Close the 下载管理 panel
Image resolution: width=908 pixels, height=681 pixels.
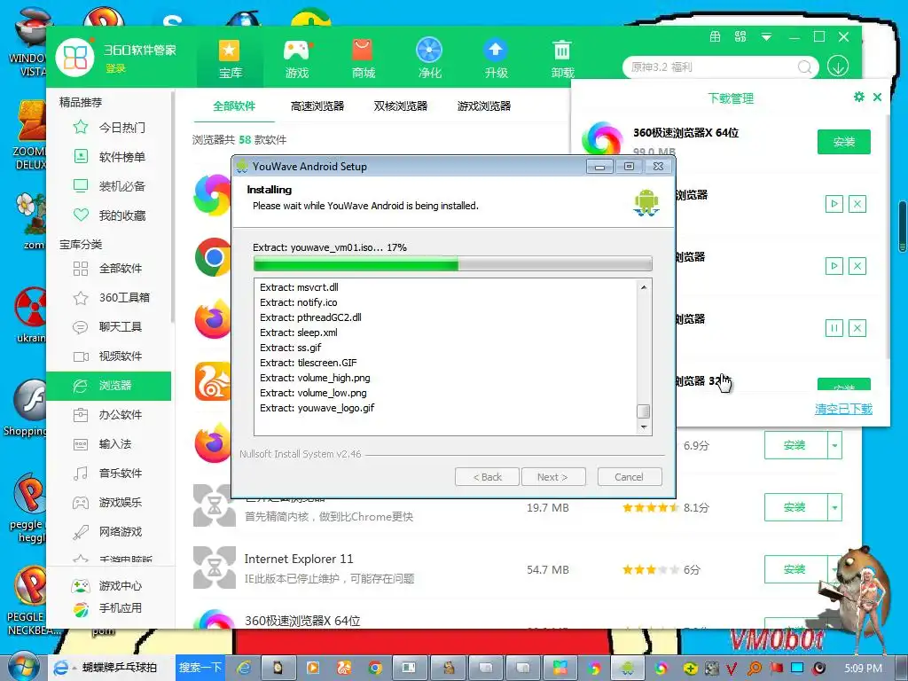(877, 98)
